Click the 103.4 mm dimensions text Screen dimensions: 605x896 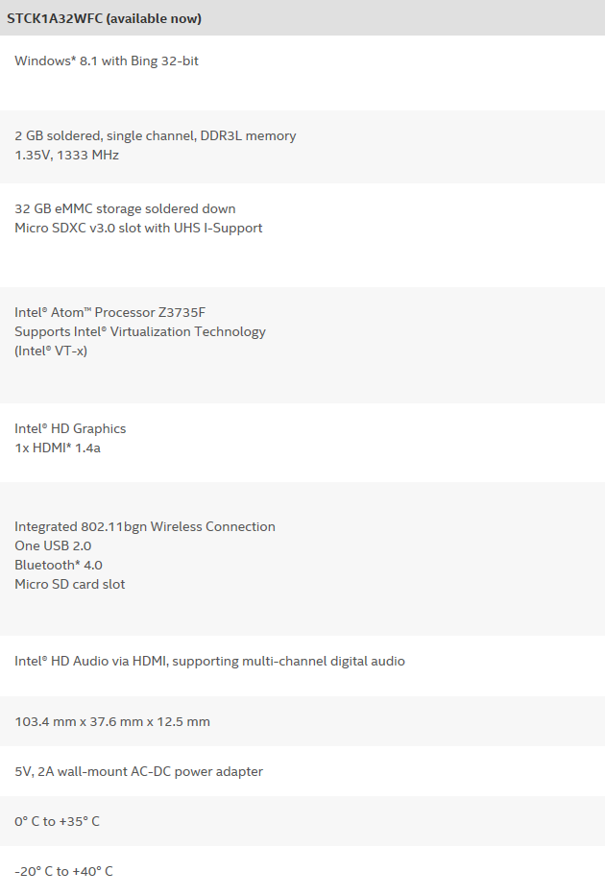112,722
